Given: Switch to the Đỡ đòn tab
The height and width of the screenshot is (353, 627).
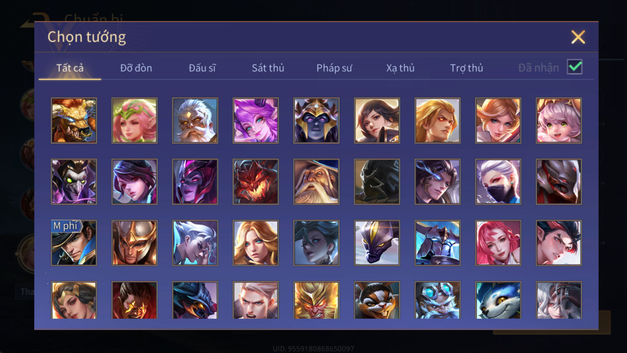Looking at the screenshot, I should (136, 68).
